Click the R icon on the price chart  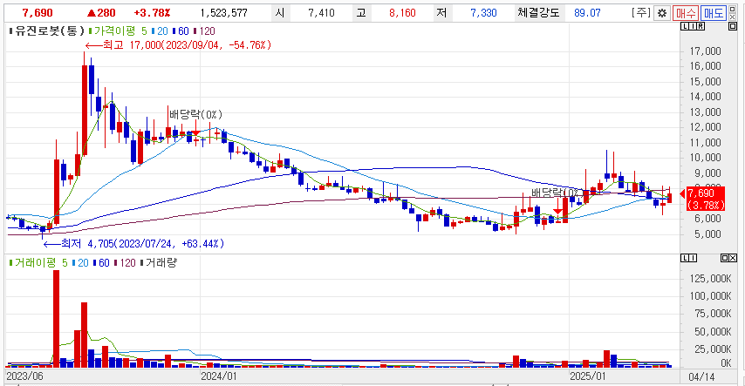tap(699, 29)
